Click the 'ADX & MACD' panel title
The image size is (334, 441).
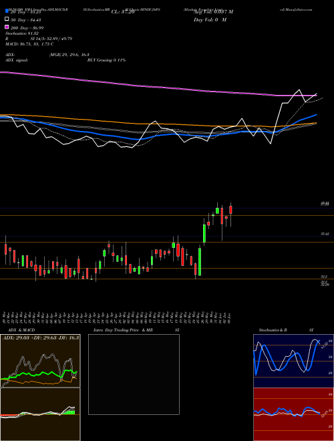coord(21,330)
